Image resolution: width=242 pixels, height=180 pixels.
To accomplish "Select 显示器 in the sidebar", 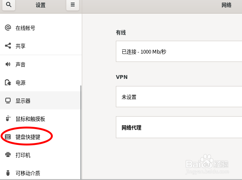I will [40, 100].
